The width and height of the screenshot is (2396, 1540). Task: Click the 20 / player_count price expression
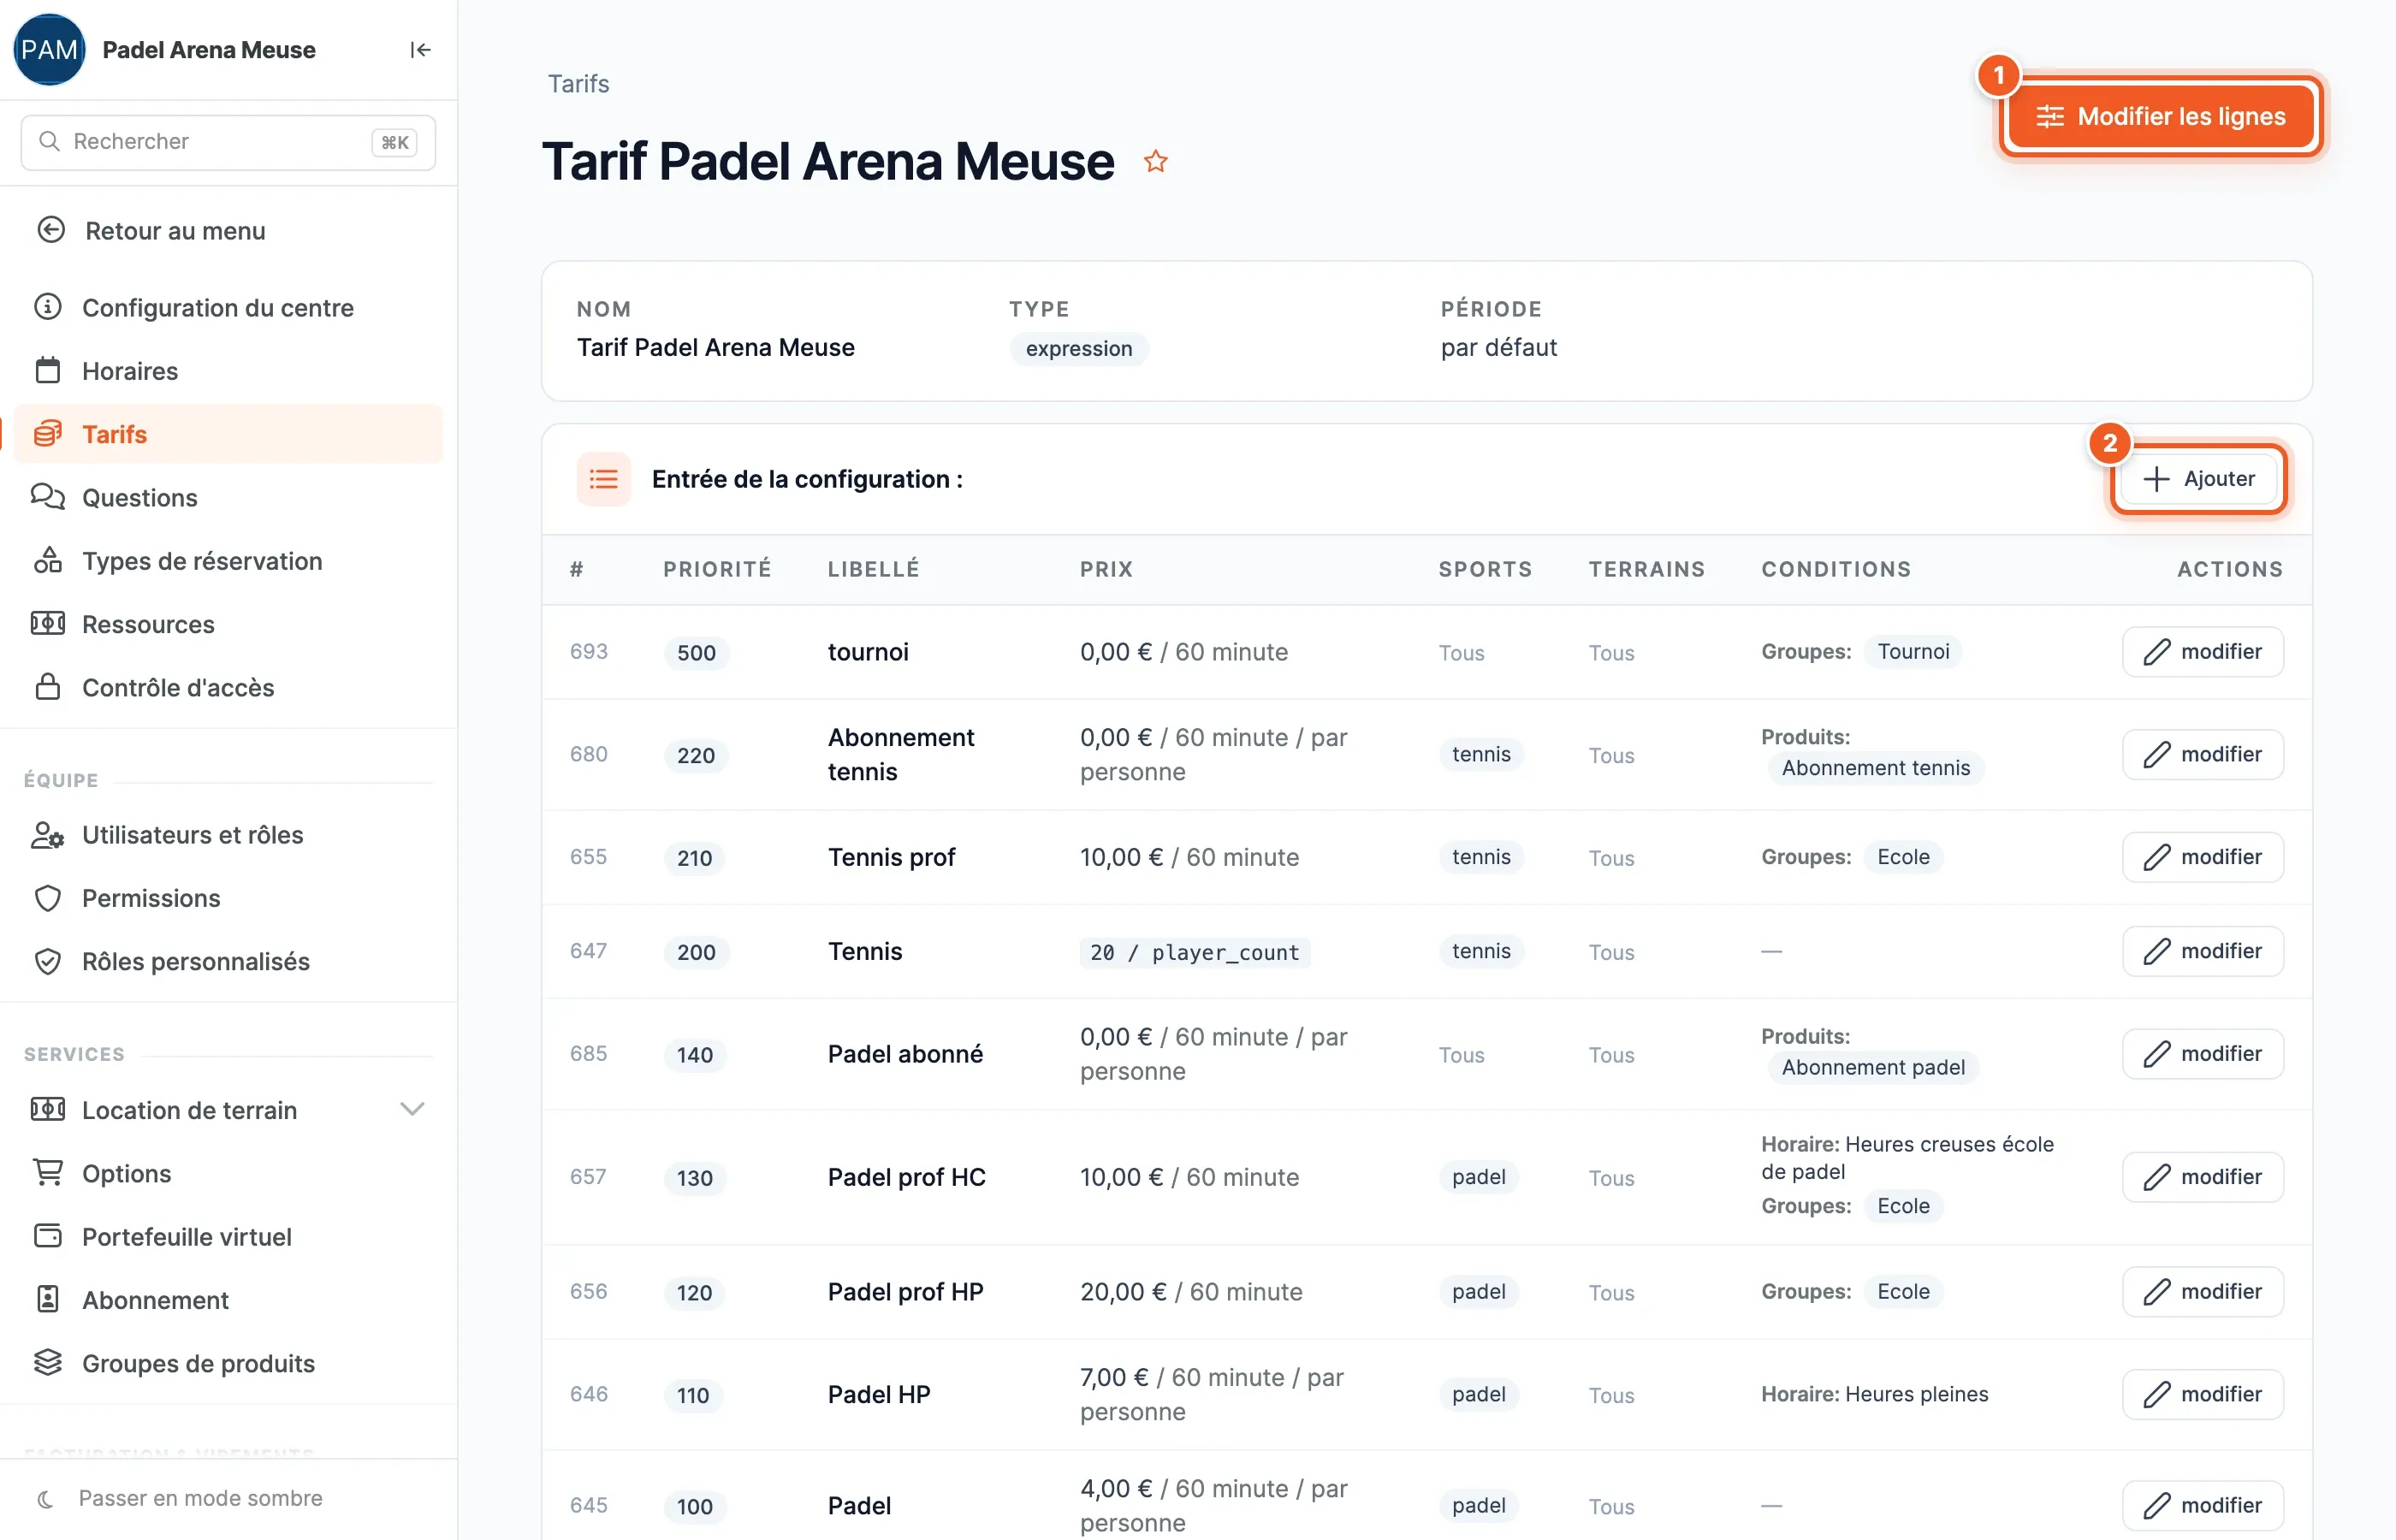(x=1194, y=952)
